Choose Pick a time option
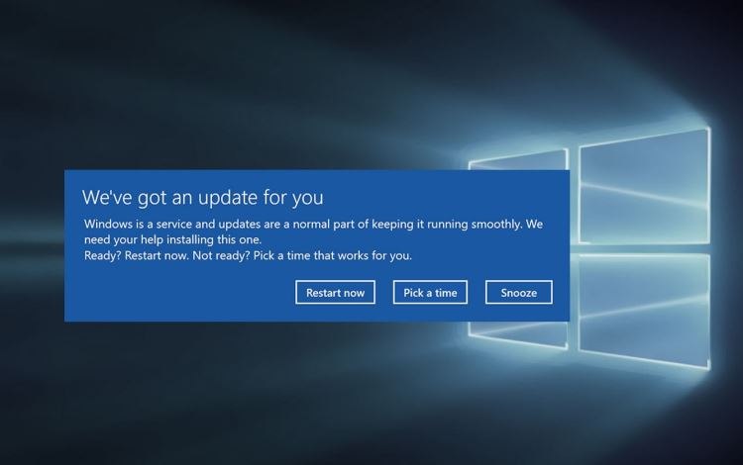This screenshot has width=743, height=465. [x=430, y=292]
